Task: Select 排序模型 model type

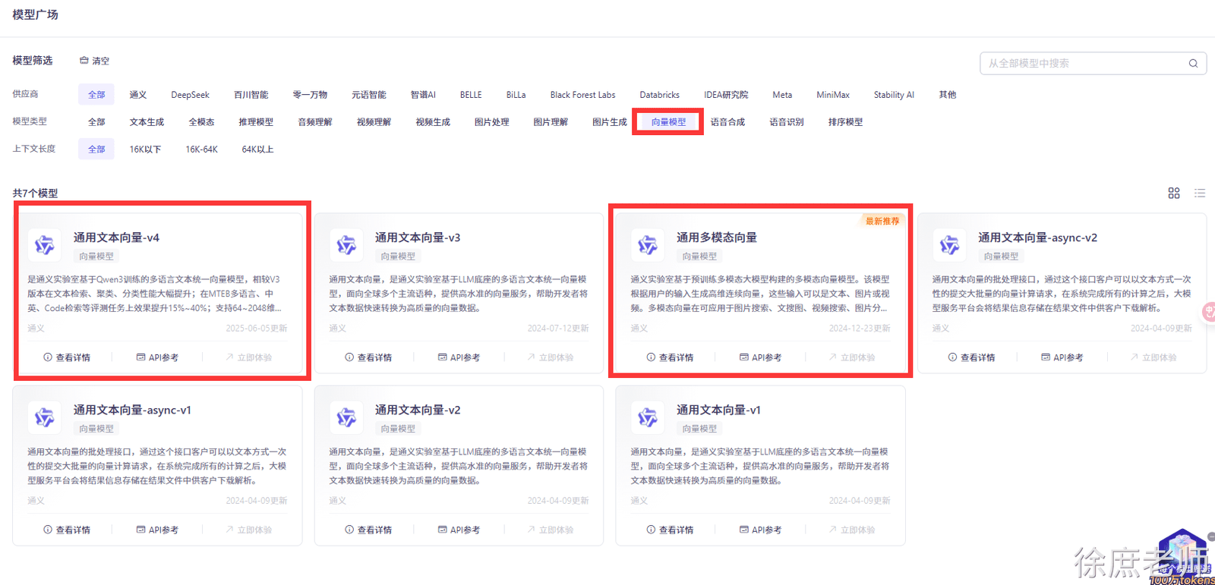Action: pyautogui.click(x=845, y=122)
